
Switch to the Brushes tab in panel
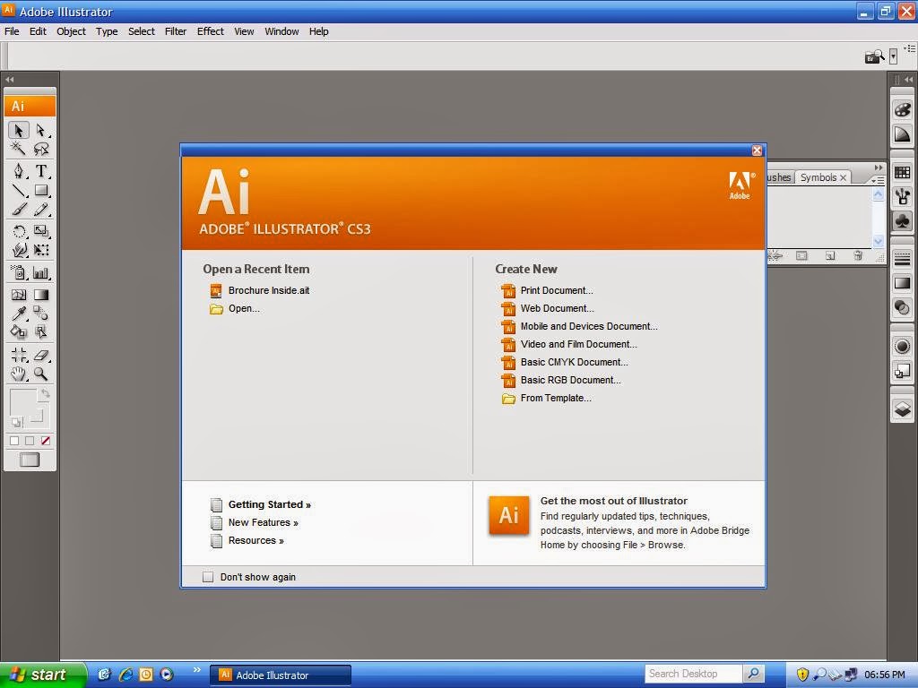point(780,177)
